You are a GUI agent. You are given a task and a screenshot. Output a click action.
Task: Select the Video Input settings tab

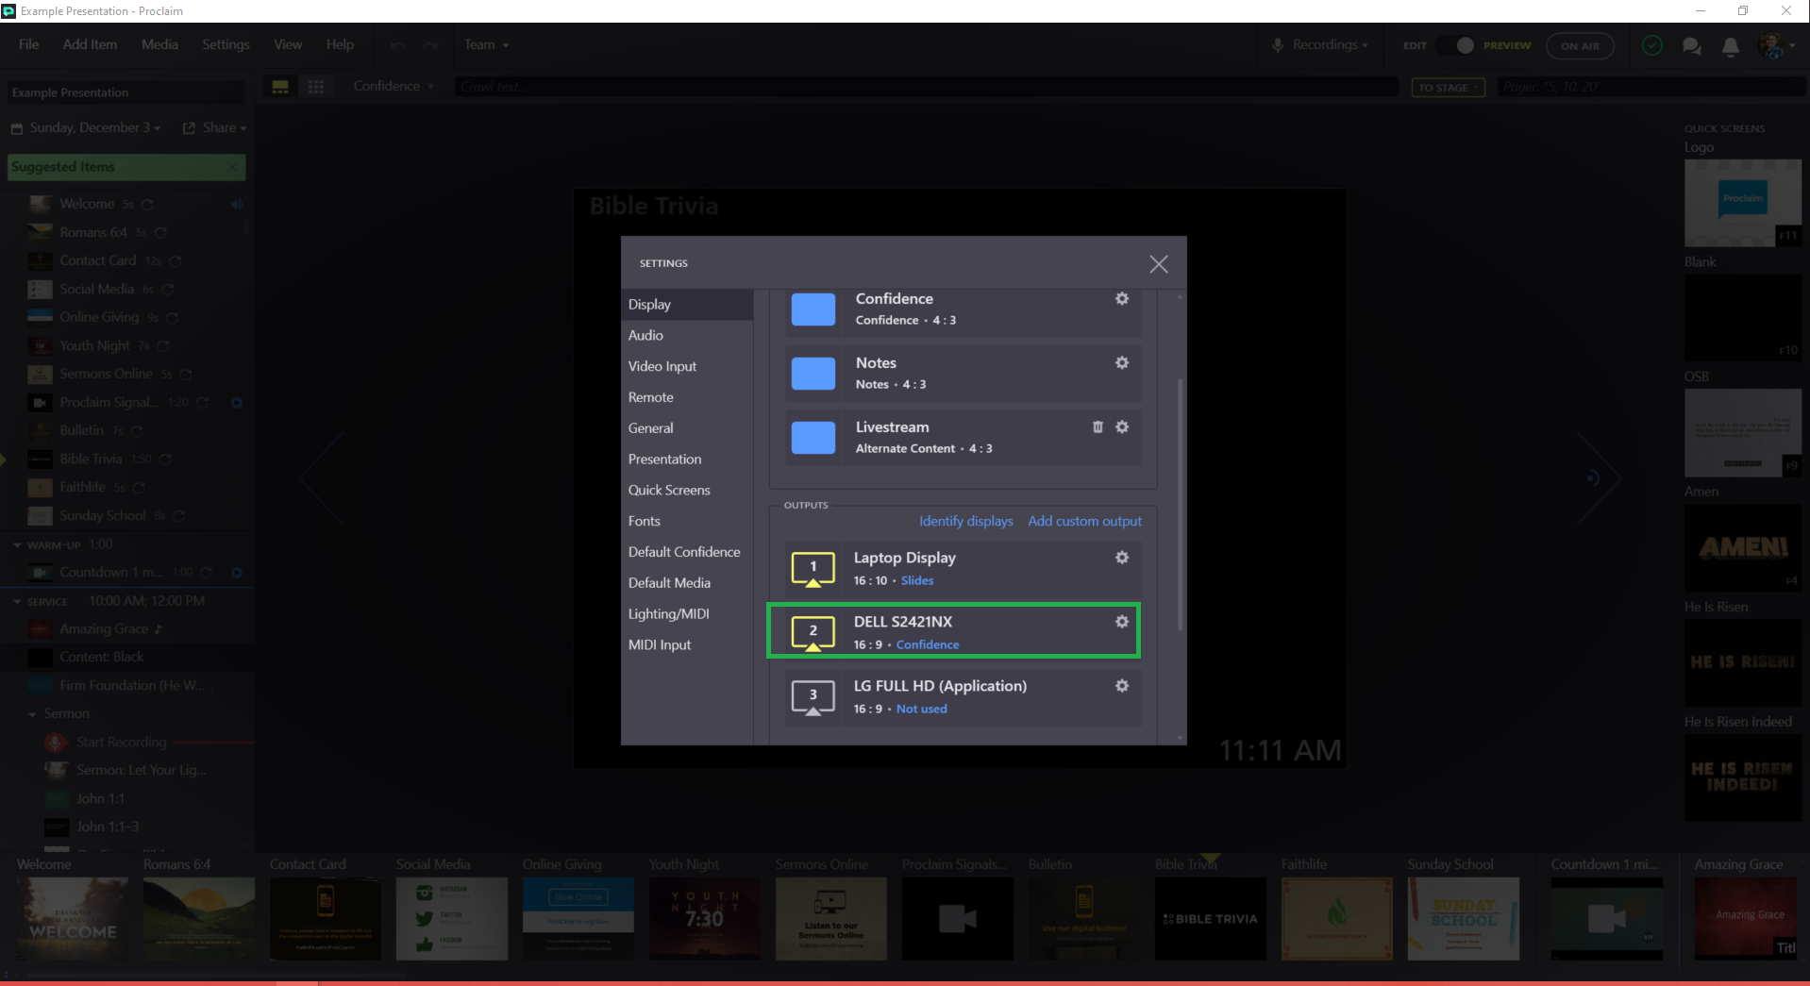pyautogui.click(x=687, y=366)
